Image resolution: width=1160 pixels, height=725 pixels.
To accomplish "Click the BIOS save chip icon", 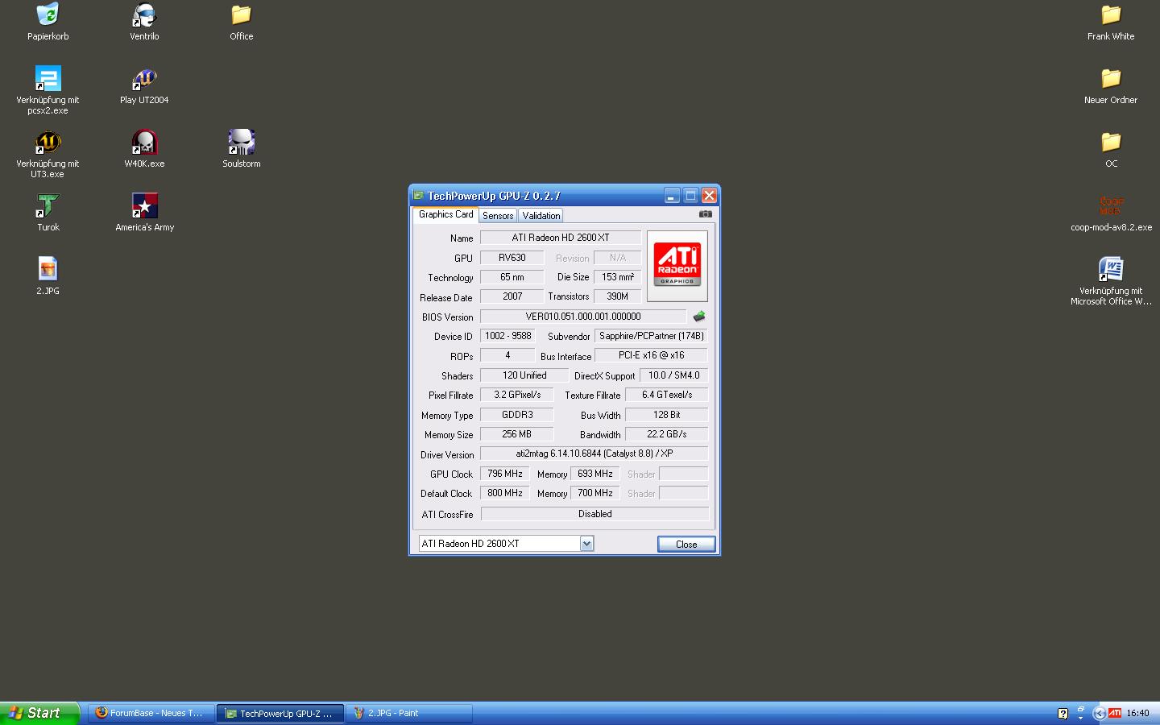I will click(699, 317).
